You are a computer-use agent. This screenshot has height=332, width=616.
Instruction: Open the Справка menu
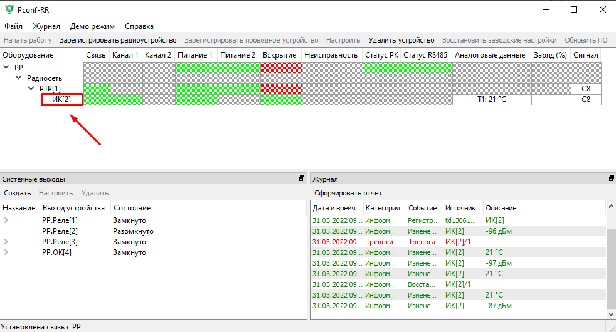coord(139,26)
